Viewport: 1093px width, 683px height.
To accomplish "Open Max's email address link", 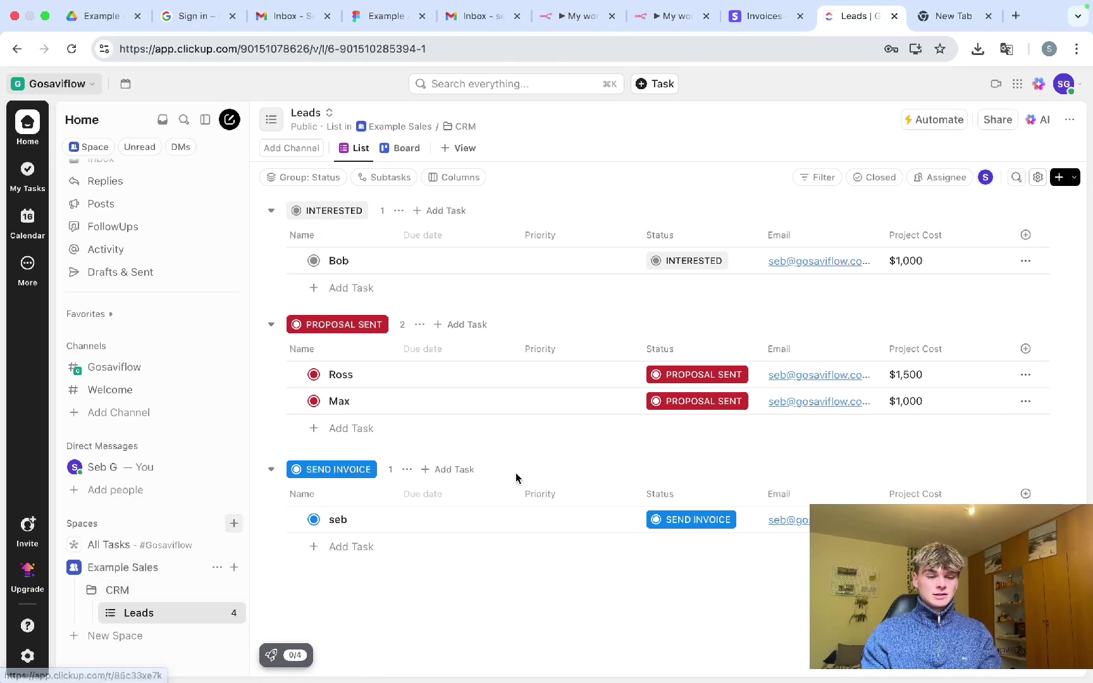I will [x=818, y=401].
